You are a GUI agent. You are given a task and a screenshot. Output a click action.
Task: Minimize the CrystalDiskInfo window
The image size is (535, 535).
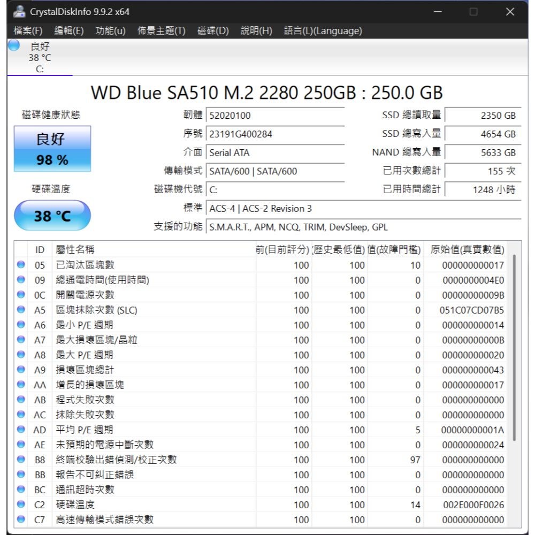[x=438, y=12]
